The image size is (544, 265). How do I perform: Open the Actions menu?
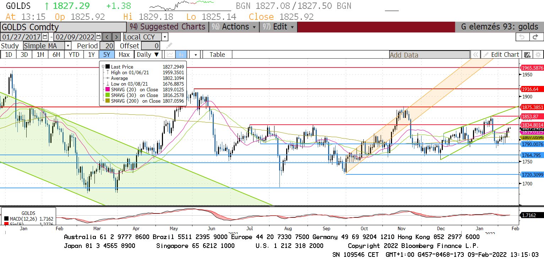tap(234, 27)
